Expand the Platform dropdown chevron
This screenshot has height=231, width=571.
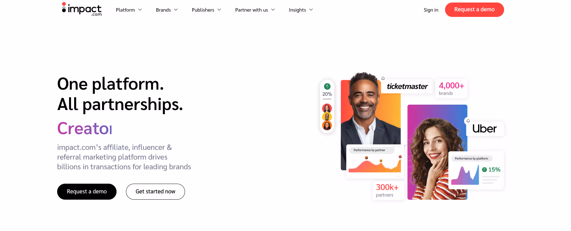click(x=140, y=10)
